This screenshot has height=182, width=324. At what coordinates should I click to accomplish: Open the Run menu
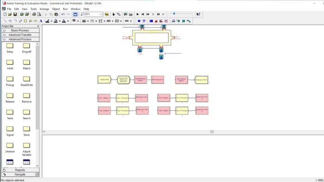65,9
